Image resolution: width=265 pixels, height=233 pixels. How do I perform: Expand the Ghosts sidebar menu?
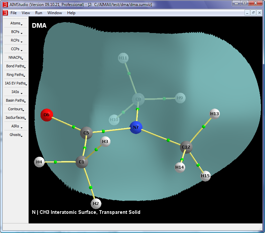pos(16,135)
